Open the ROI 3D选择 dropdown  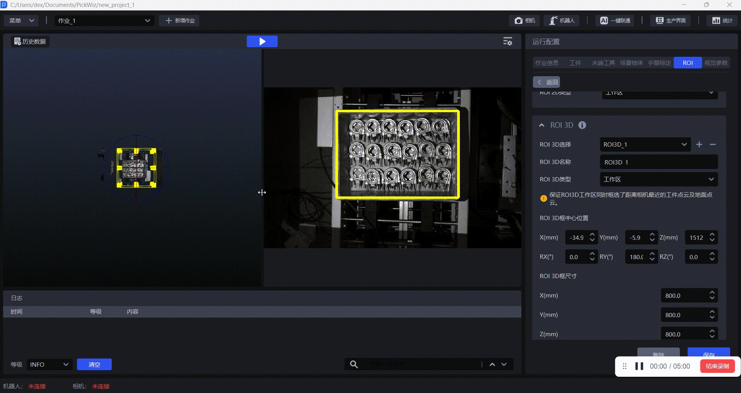pos(645,144)
